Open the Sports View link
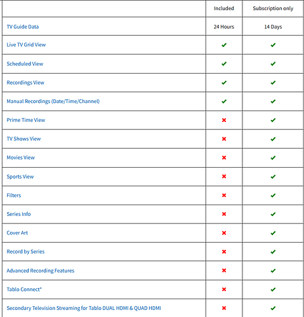The width and height of the screenshot is (304, 317). (x=20, y=177)
